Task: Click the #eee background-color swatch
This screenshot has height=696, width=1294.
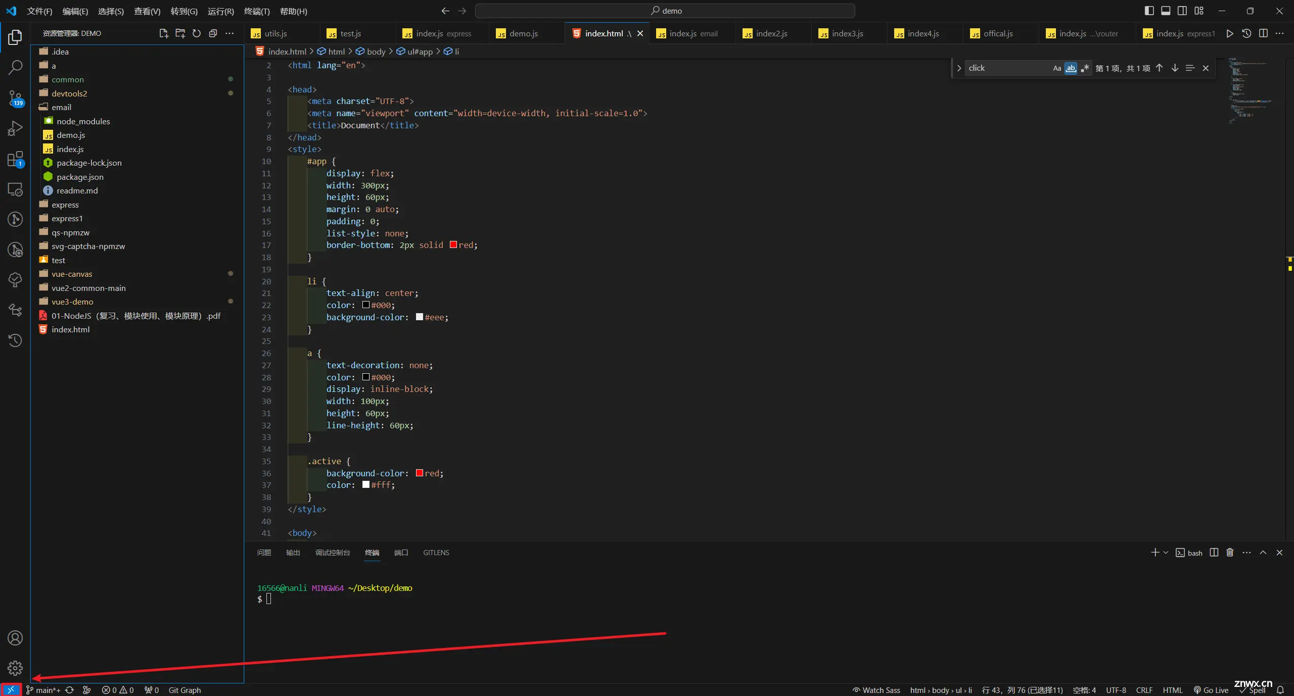Action: [x=419, y=317]
